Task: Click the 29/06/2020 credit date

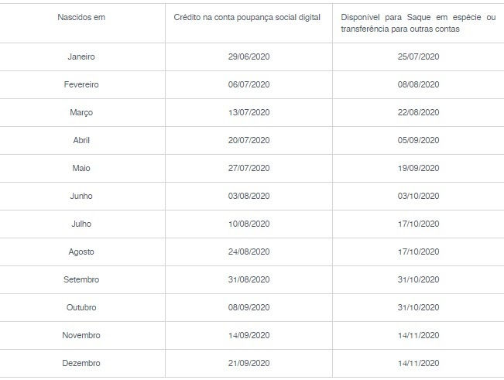Action: (x=249, y=56)
